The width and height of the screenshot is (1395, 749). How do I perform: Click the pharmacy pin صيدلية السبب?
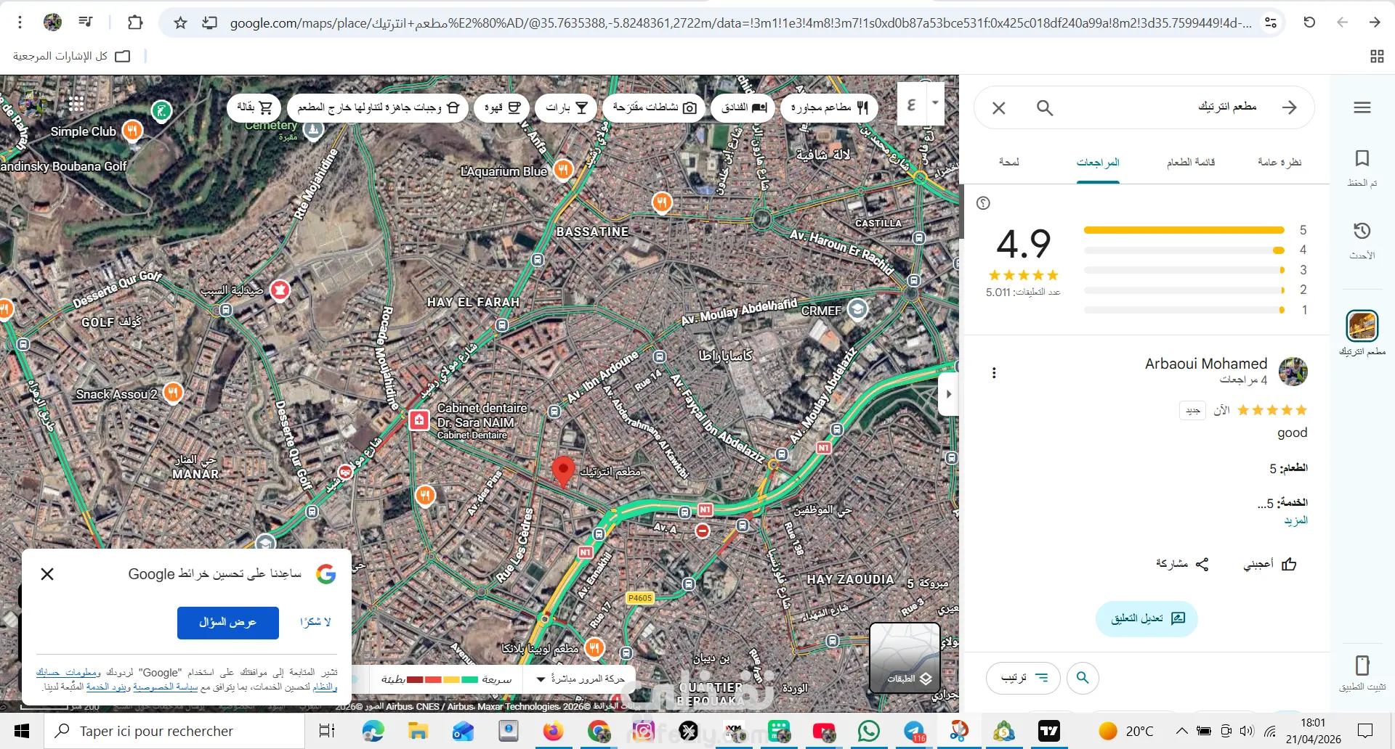pos(280,290)
